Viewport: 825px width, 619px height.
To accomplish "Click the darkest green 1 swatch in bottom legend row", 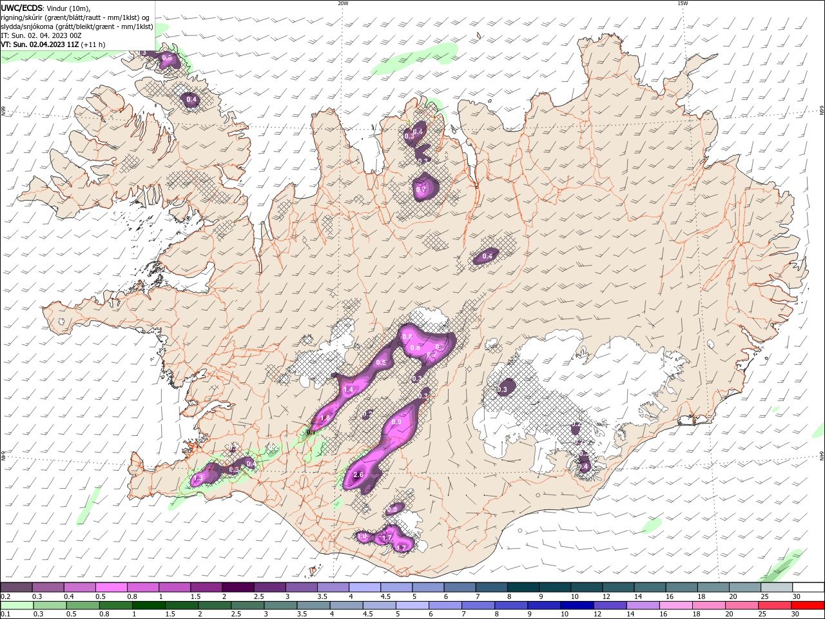I will (148, 605).
